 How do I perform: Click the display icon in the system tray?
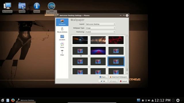(x=146, y=100)
